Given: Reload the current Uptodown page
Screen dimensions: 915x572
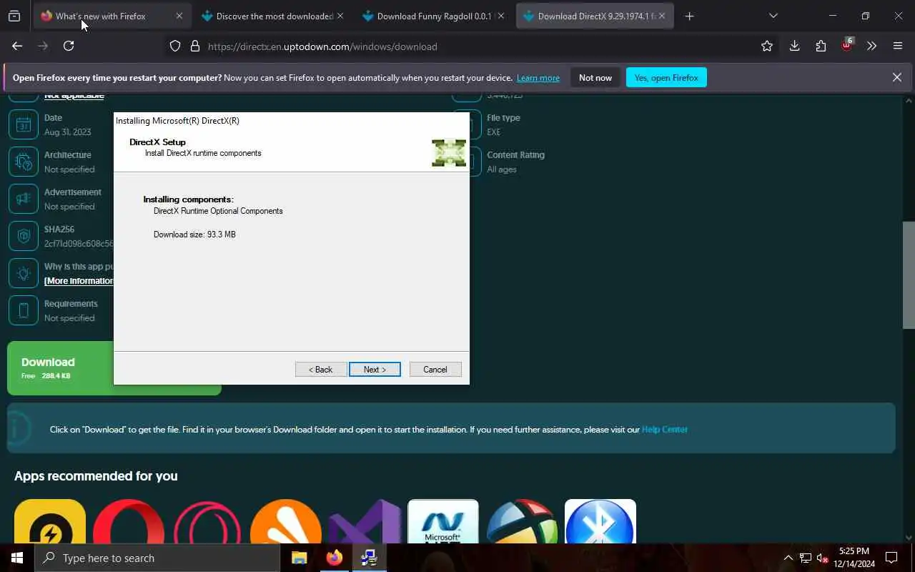Looking at the screenshot, I should coord(69,46).
